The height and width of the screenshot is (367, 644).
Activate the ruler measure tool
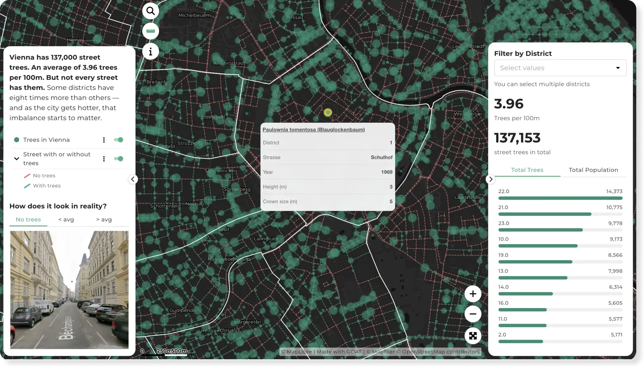(150, 31)
